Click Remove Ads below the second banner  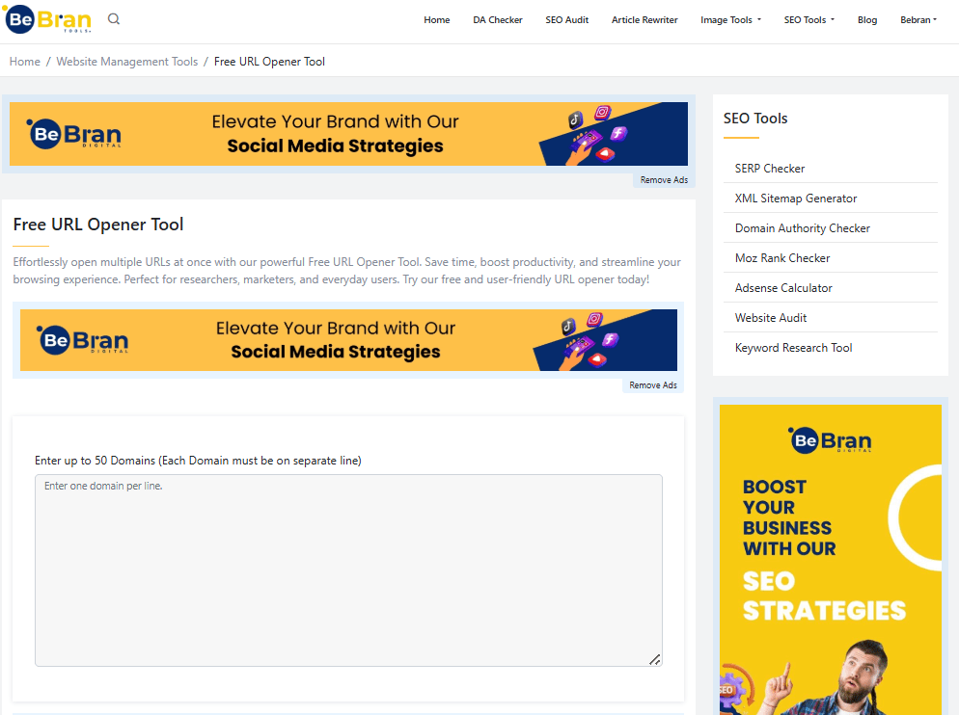click(x=653, y=385)
